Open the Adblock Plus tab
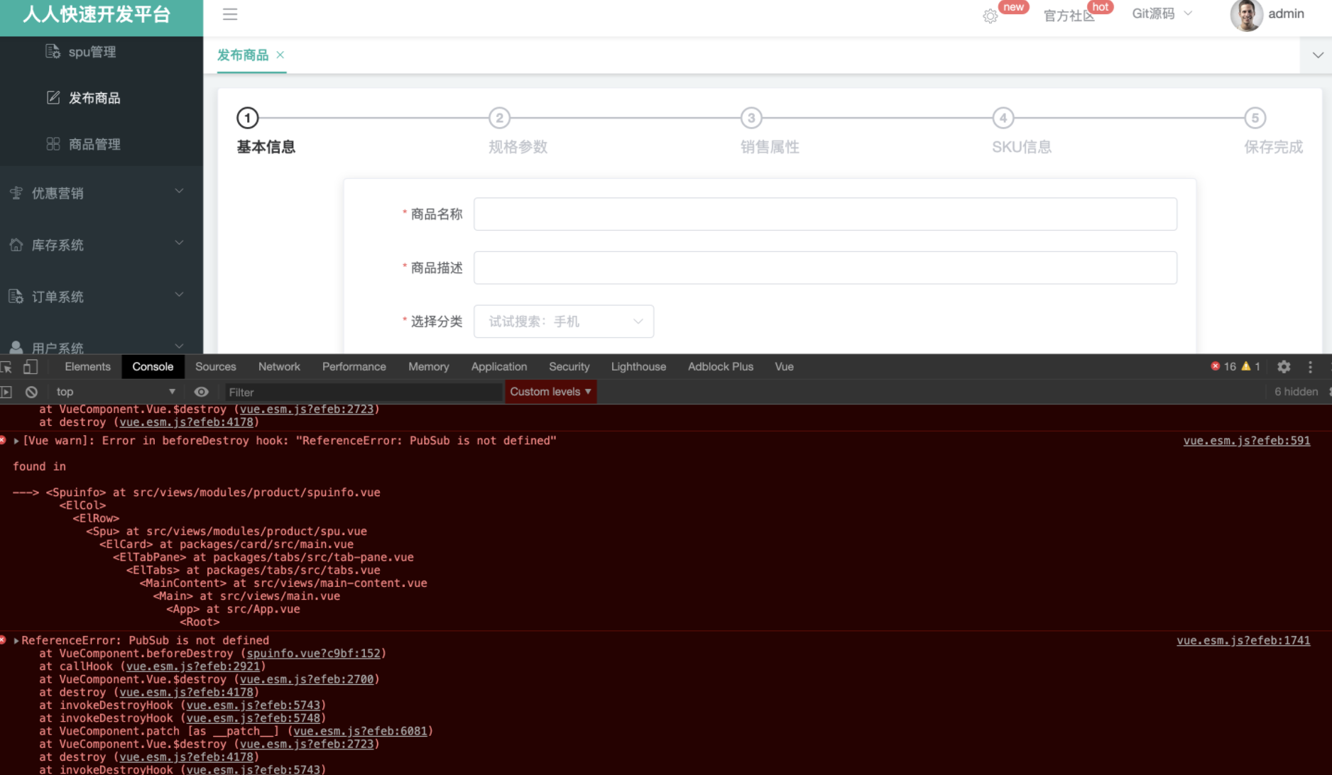The width and height of the screenshot is (1332, 775). [720, 367]
